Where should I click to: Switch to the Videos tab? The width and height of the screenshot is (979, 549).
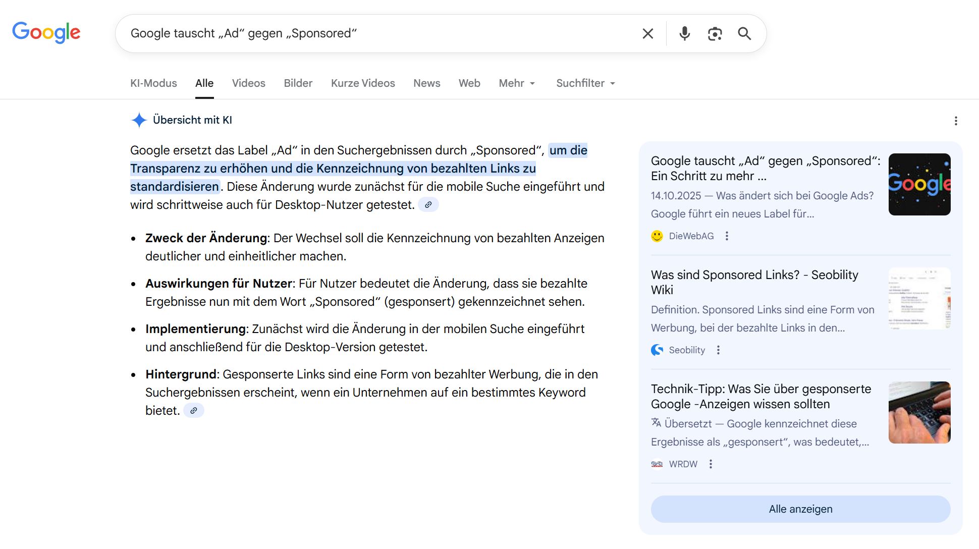[x=248, y=83]
